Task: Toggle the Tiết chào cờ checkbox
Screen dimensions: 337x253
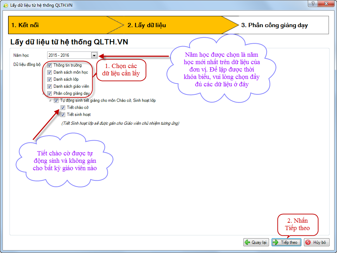Action: pyautogui.click(x=63, y=107)
